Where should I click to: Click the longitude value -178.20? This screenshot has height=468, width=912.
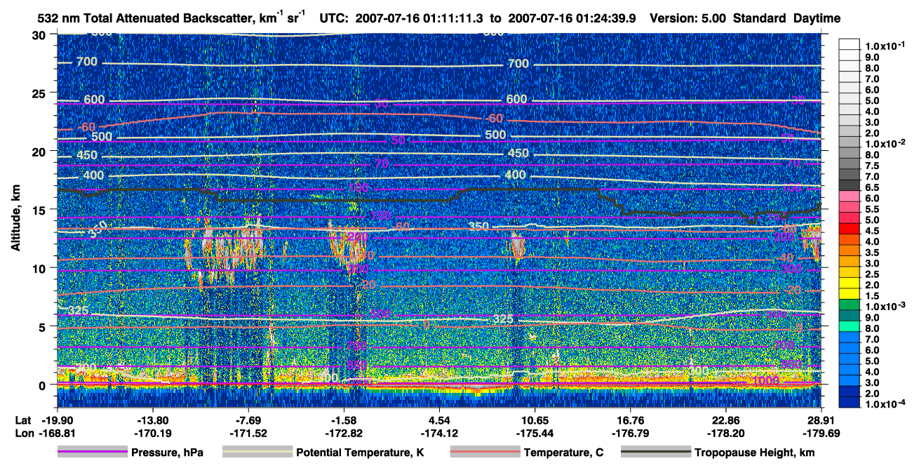726,433
